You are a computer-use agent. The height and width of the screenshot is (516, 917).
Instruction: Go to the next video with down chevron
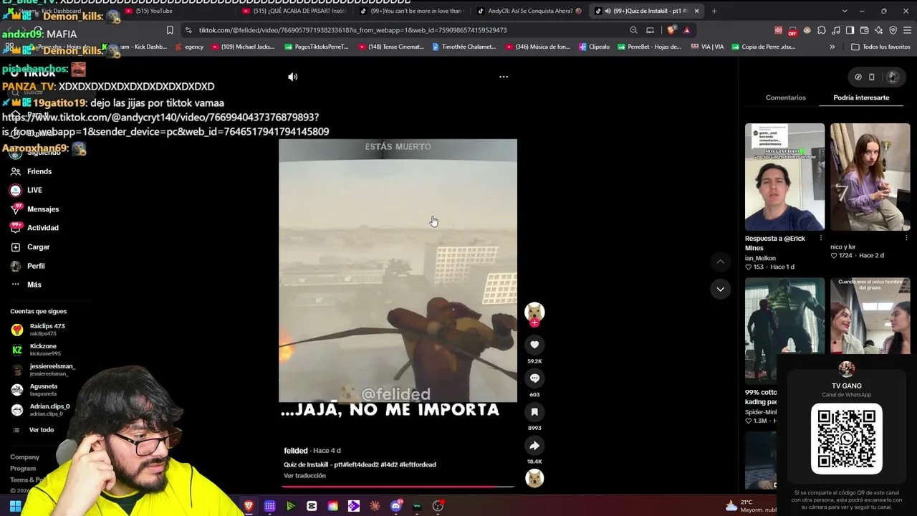[x=720, y=289]
